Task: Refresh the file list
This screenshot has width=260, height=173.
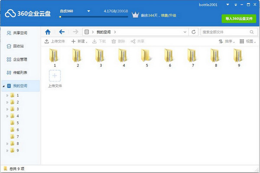Action: [194, 32]
